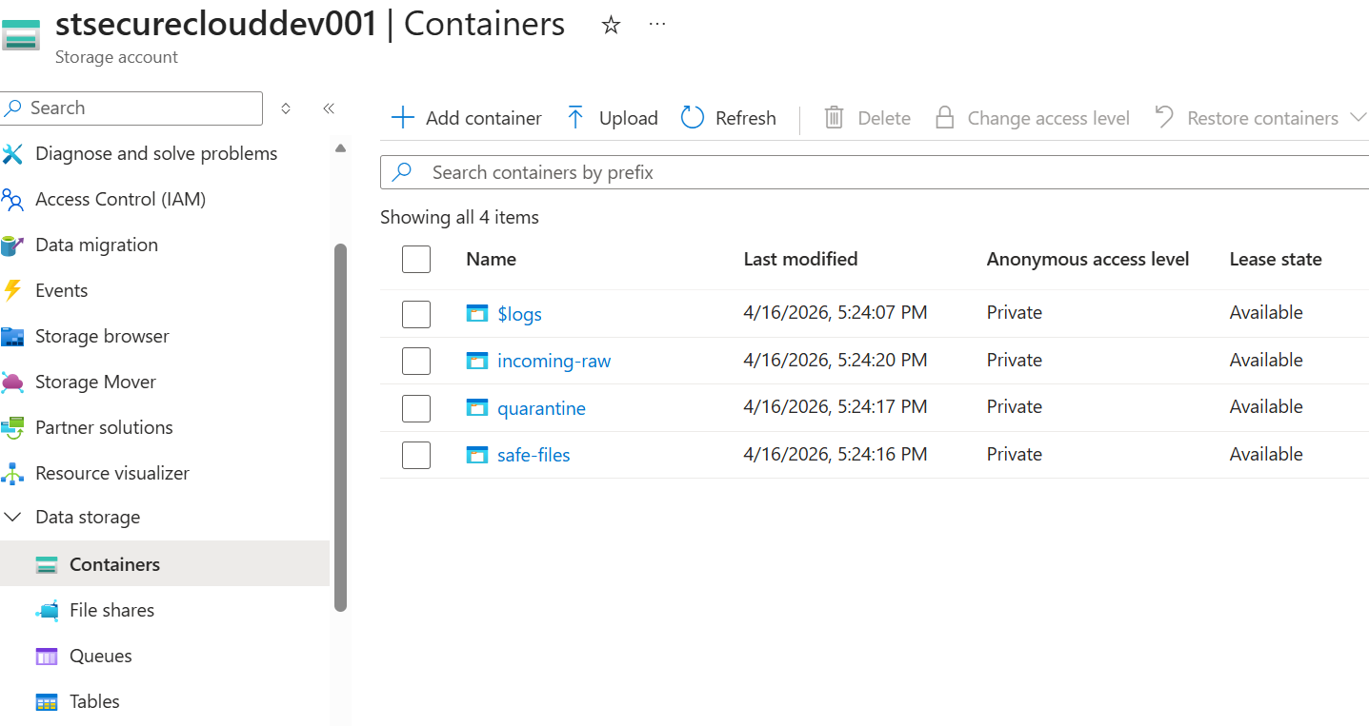Screen dimensions: 1369x726
Task: Select the Events sidebar item
Action: [60, 290]
